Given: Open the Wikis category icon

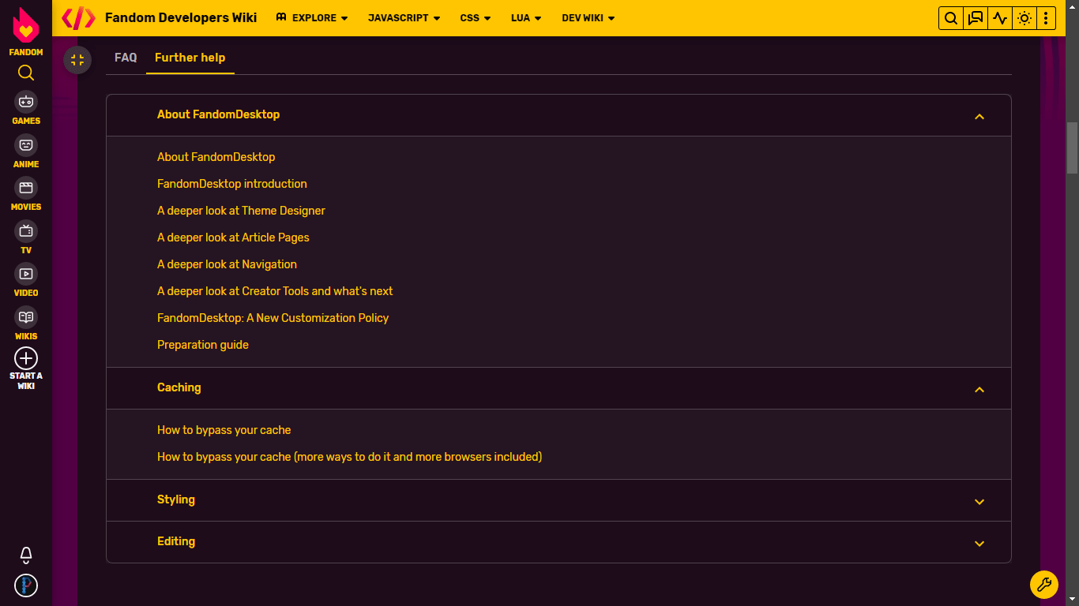Looking at the screenshot, I should pos(26,317).
